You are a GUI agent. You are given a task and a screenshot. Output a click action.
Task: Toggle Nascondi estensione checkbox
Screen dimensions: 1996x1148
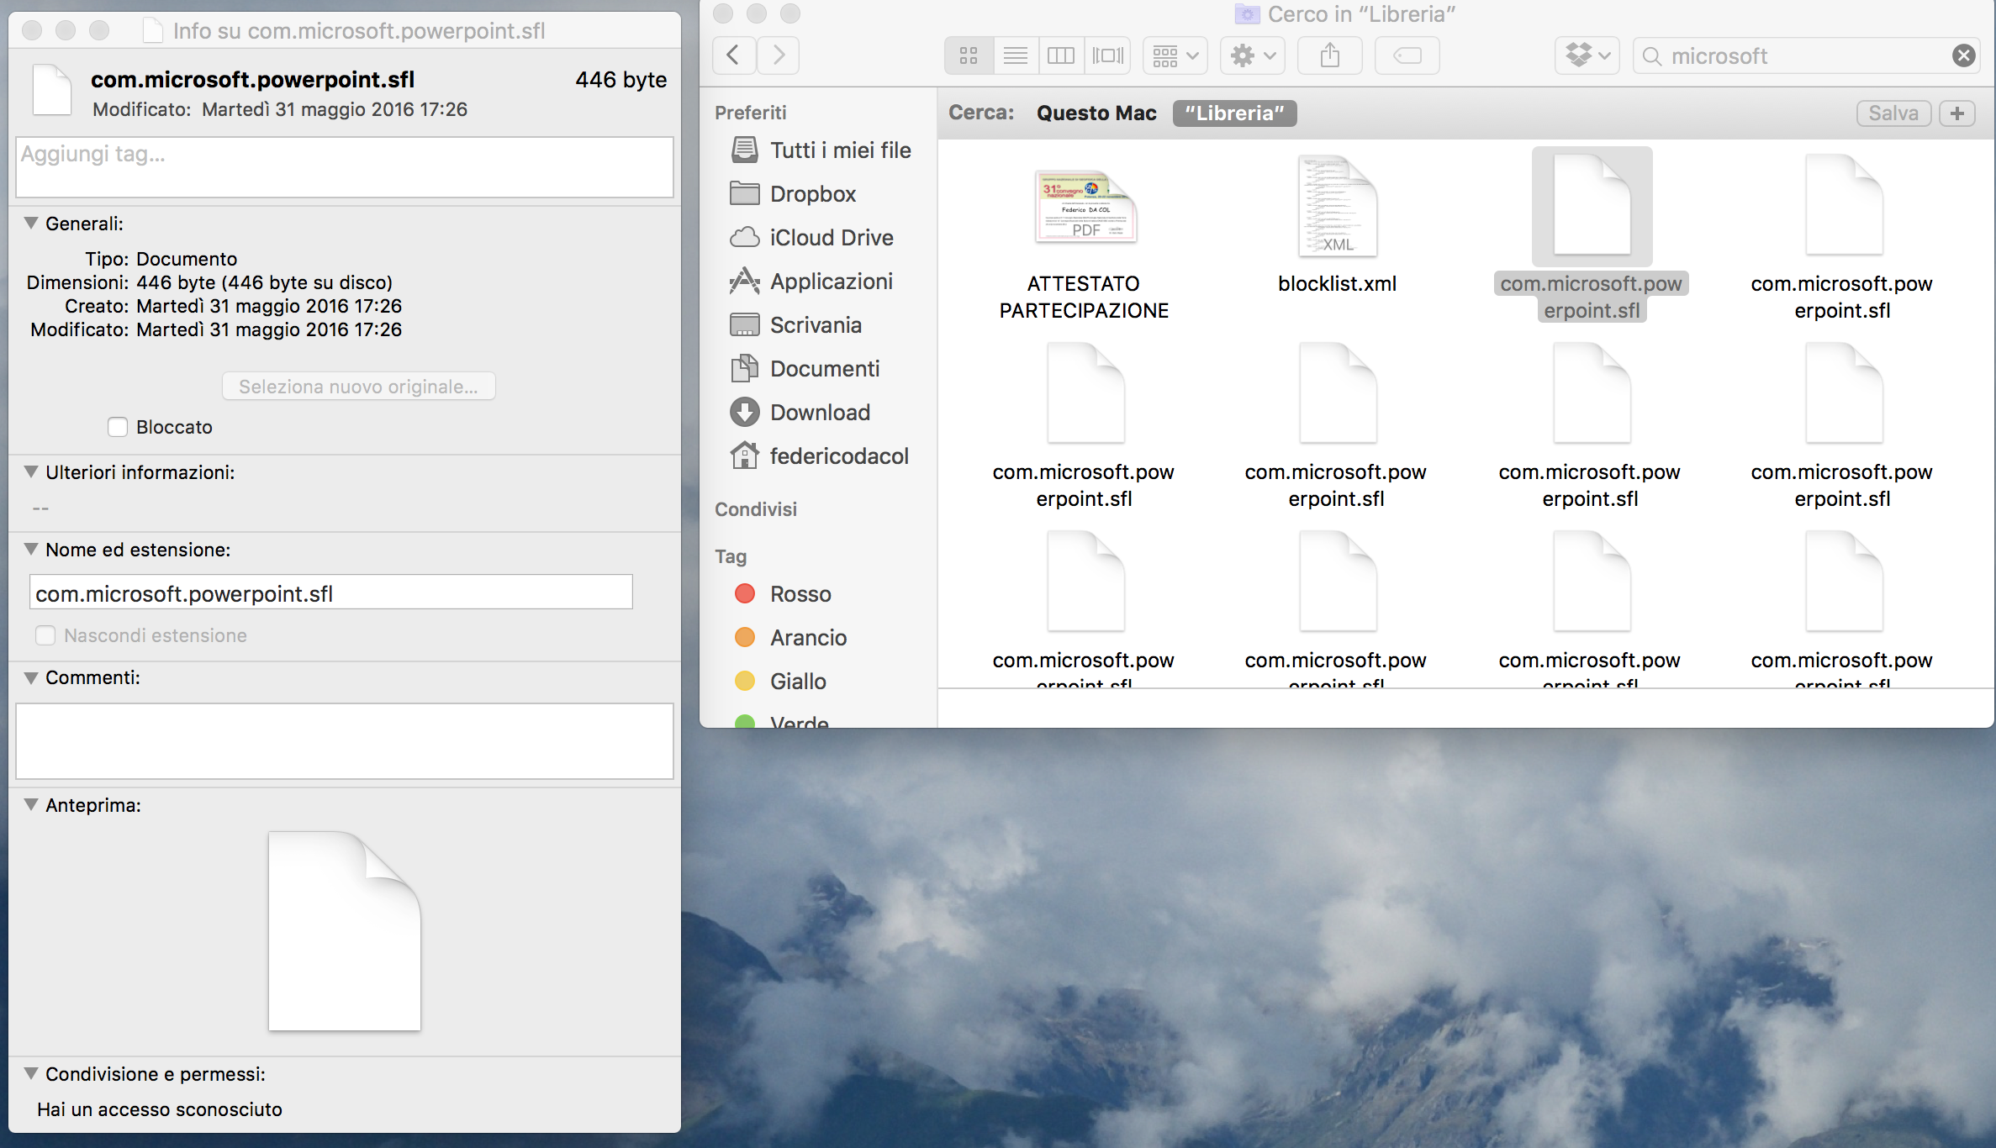[45, 635]
